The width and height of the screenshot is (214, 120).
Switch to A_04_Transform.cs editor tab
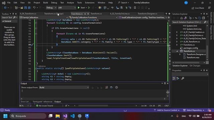point(28,14)
